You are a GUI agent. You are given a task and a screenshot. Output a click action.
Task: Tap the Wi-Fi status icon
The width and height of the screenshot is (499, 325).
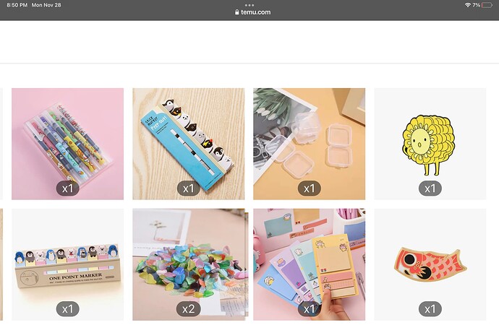467,5
